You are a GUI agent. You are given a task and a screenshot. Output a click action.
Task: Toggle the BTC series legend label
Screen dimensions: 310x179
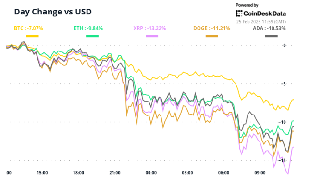(28, 28)
